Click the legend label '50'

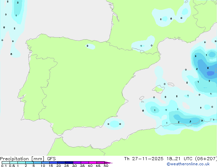pos(106,166)
